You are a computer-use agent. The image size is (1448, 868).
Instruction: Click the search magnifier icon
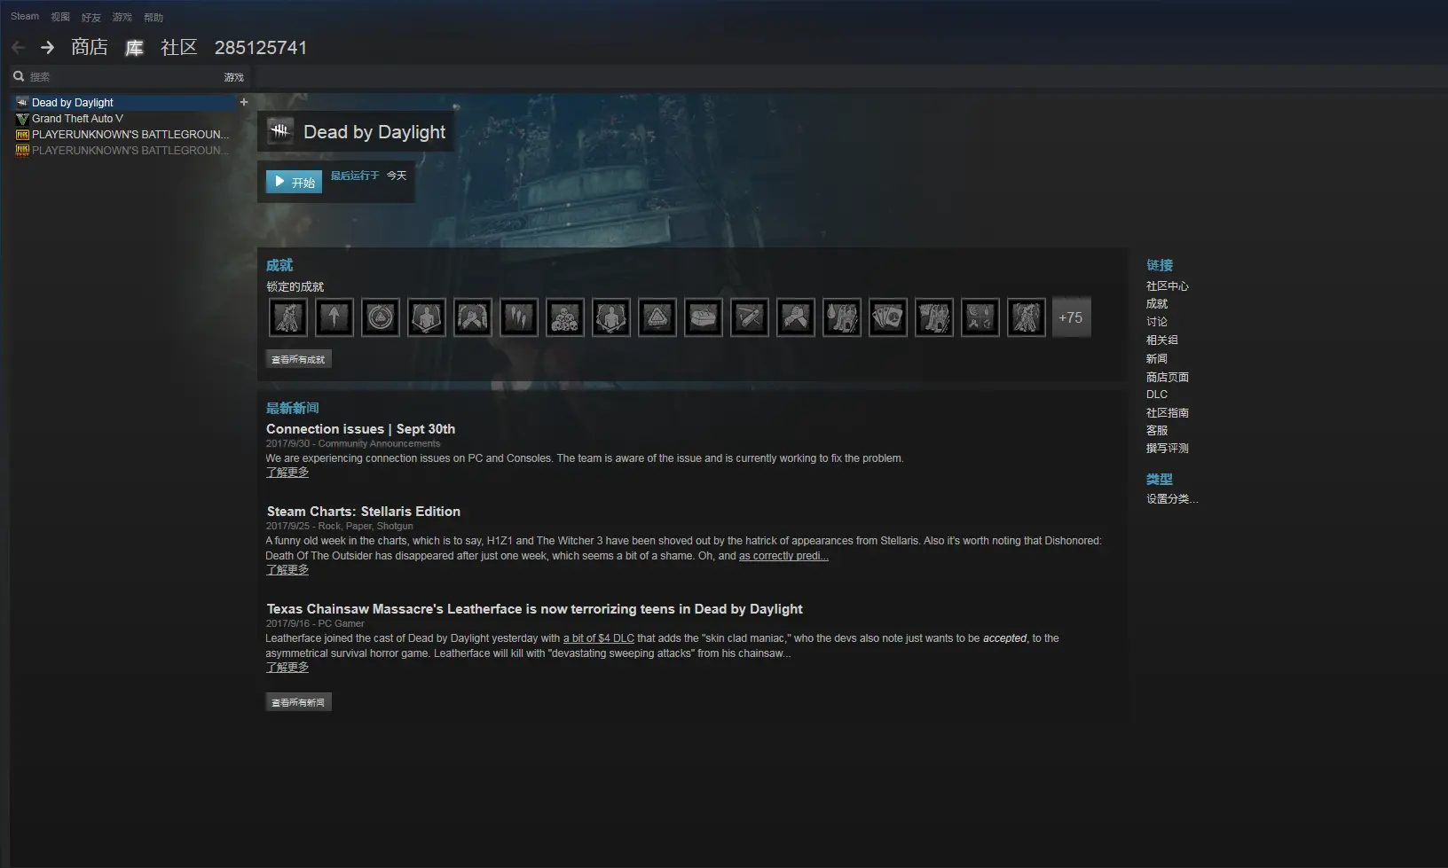tap(19, 76)
